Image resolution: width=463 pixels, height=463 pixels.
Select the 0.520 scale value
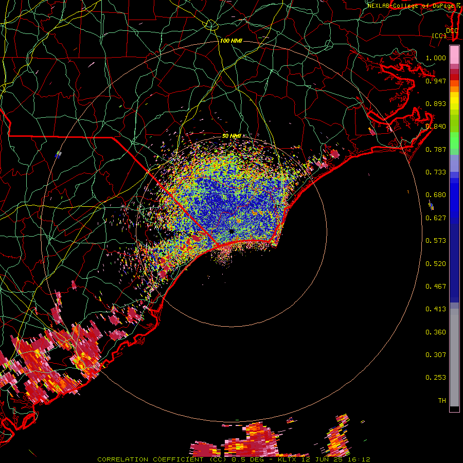tap(436, 264)
